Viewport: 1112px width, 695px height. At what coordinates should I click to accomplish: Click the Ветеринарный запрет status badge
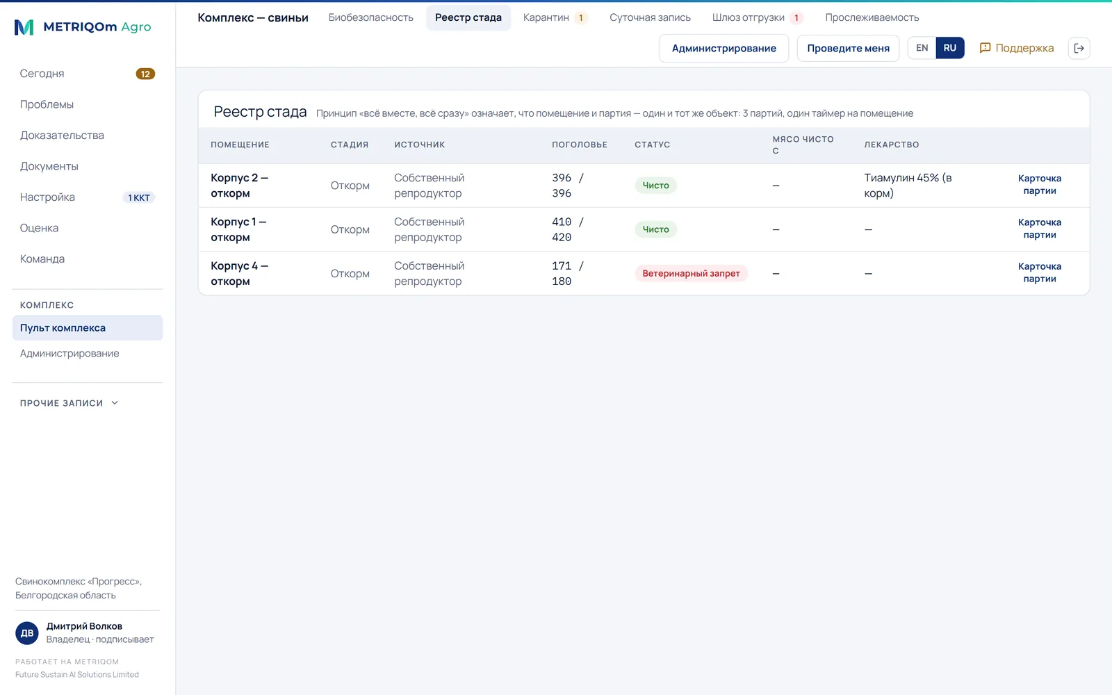(691, 273)
